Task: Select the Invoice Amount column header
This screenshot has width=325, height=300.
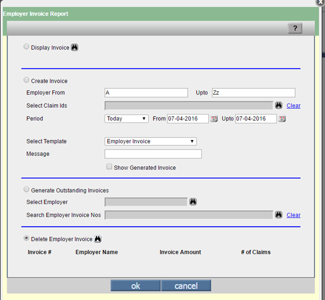Action: click(180, 252)
